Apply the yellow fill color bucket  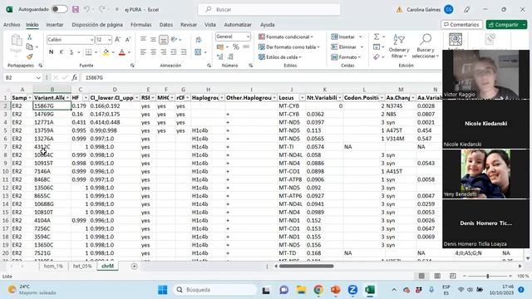(x=106, y=52)
